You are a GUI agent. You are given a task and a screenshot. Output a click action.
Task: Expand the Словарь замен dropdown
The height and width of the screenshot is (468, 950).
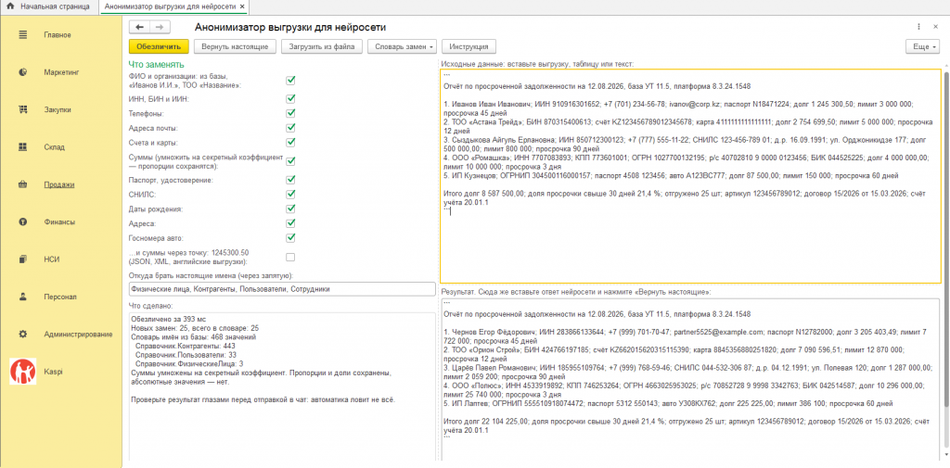coord(403,46)
